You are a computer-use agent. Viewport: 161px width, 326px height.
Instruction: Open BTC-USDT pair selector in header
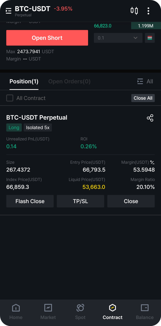tap(33, 9)
